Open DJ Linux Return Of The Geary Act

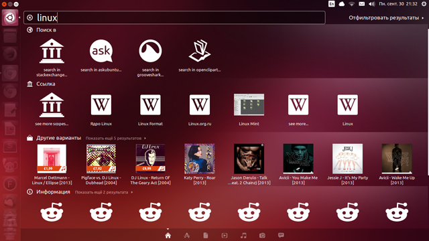(150, 159)
